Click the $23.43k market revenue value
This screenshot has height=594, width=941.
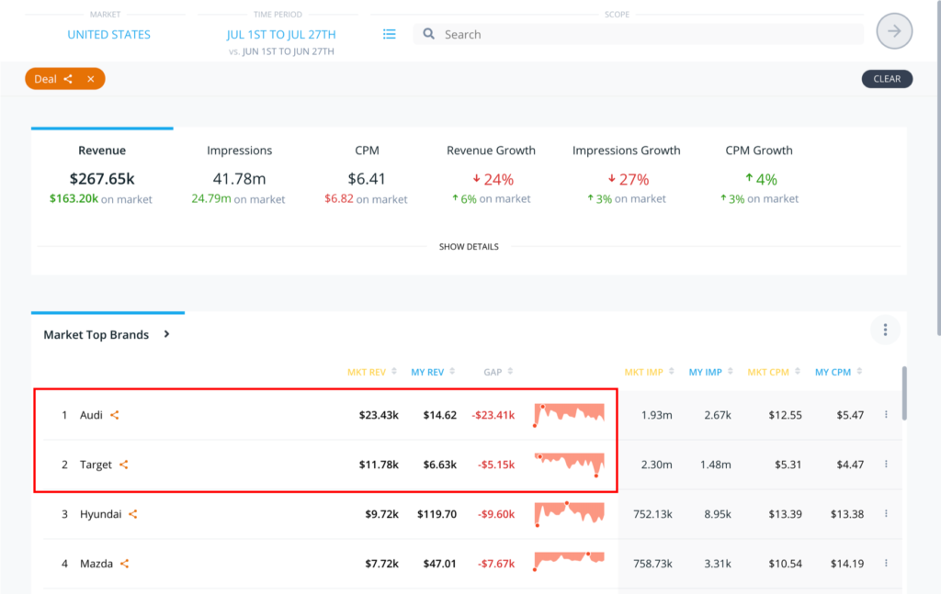tap(379, 415)
